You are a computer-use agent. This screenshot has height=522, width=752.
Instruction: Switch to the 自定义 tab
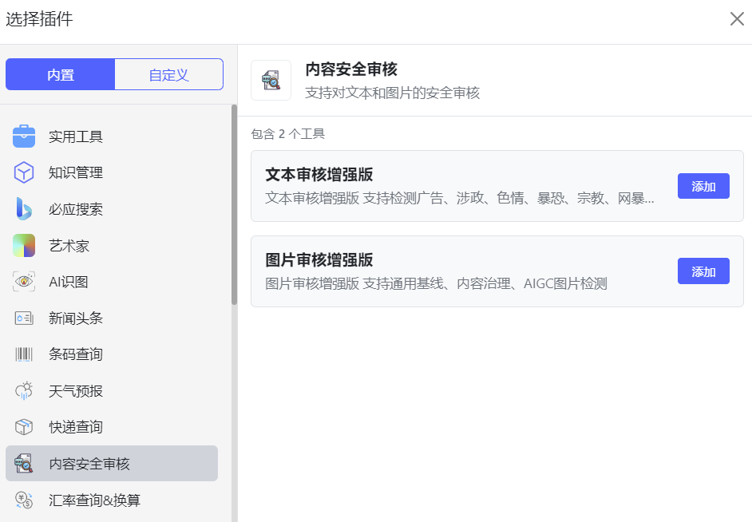coord(168,75)
